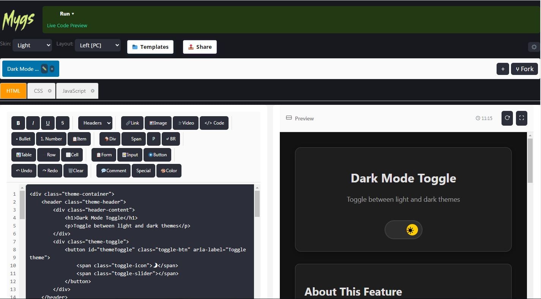Click the Live Code Preview link
This screenshot has width=541, height=299.
tap(67, 25)
